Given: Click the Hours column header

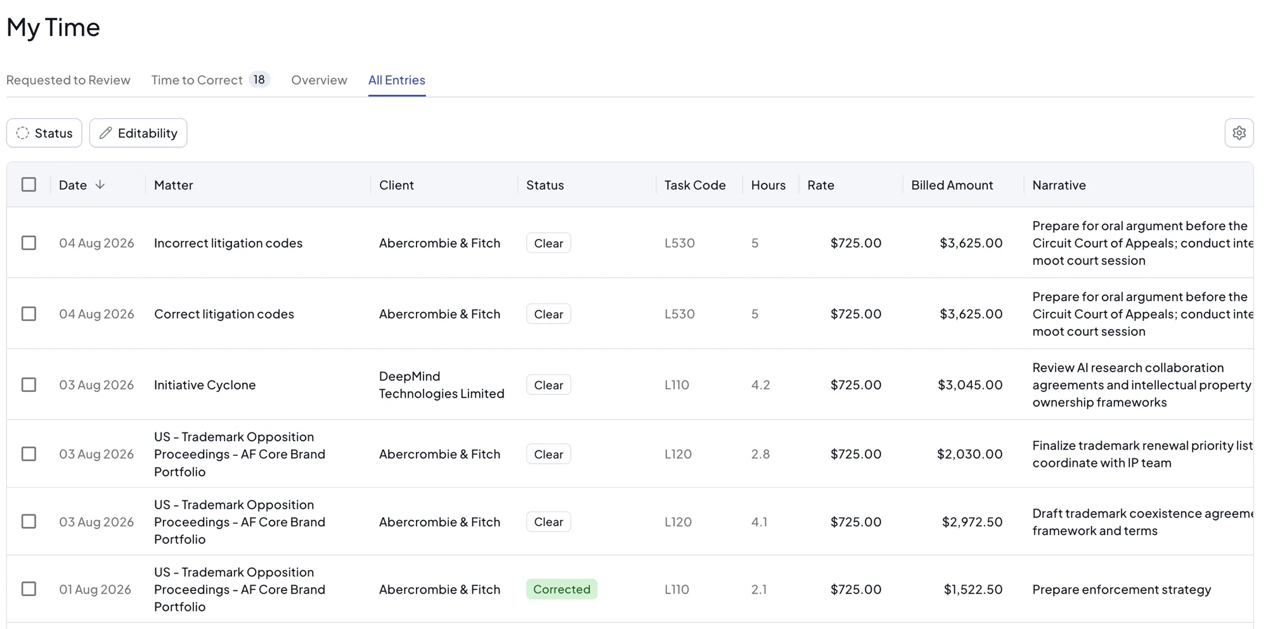Looking at the screenshot, I should click(x=768, y=185).
